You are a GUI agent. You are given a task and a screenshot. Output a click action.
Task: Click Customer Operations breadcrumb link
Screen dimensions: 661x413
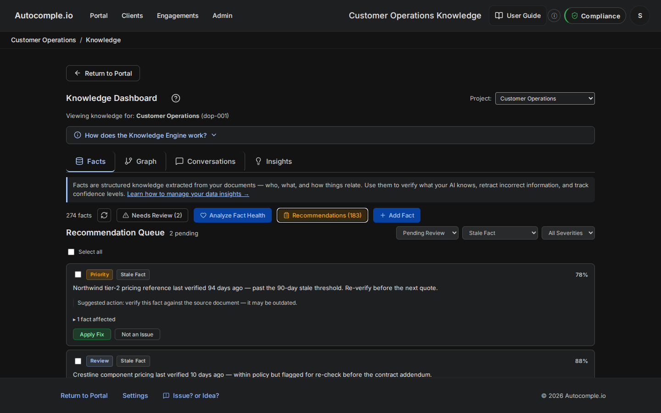[x=44, y=40]
